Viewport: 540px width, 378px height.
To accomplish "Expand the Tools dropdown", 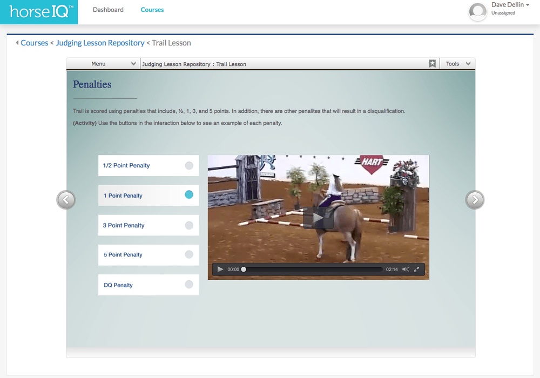I will (458, 64).
